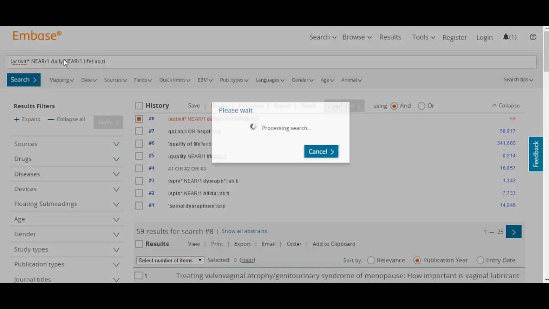Select the Or combine radio button
Image resolution: width=549 pixels, height=309 pixels.
pyautogui.click(x=422, y=106)
